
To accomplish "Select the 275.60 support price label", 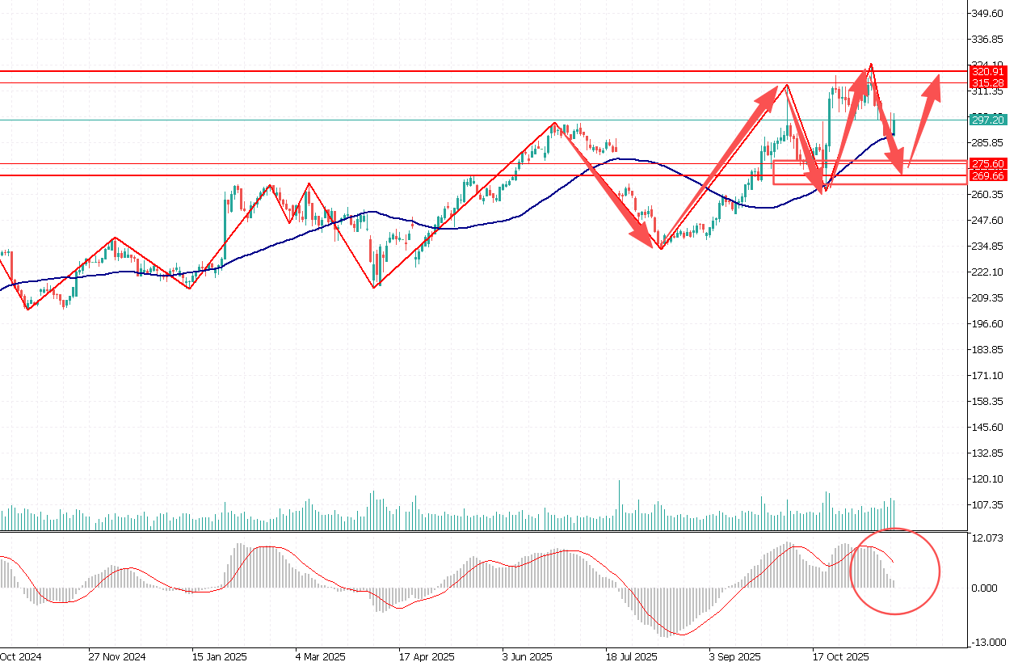I will point(987,163).
